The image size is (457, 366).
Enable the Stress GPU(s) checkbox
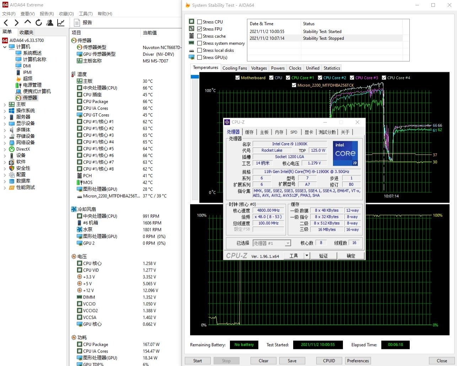[199, 57]
